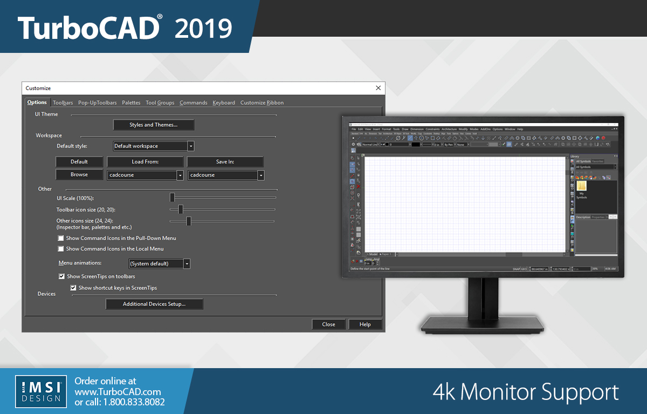Open the Modify menu on the monitor
Viewport: 647px width, 414px height.
(x=463, y=130)
